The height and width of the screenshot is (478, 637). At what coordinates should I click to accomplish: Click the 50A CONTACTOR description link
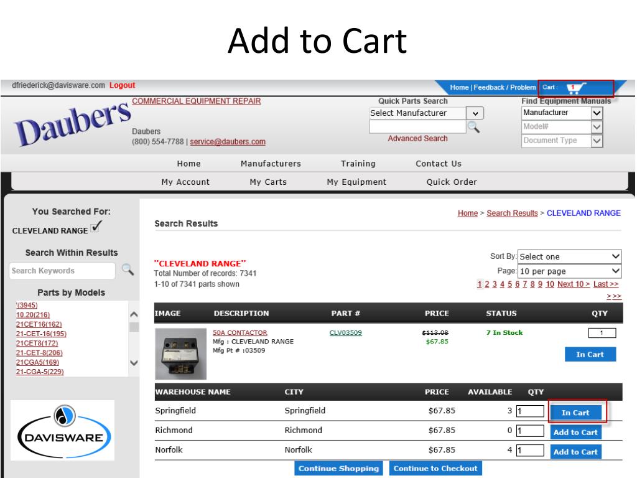click(239, 332)
